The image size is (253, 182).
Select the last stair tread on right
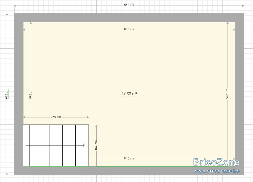pos(85,145)
